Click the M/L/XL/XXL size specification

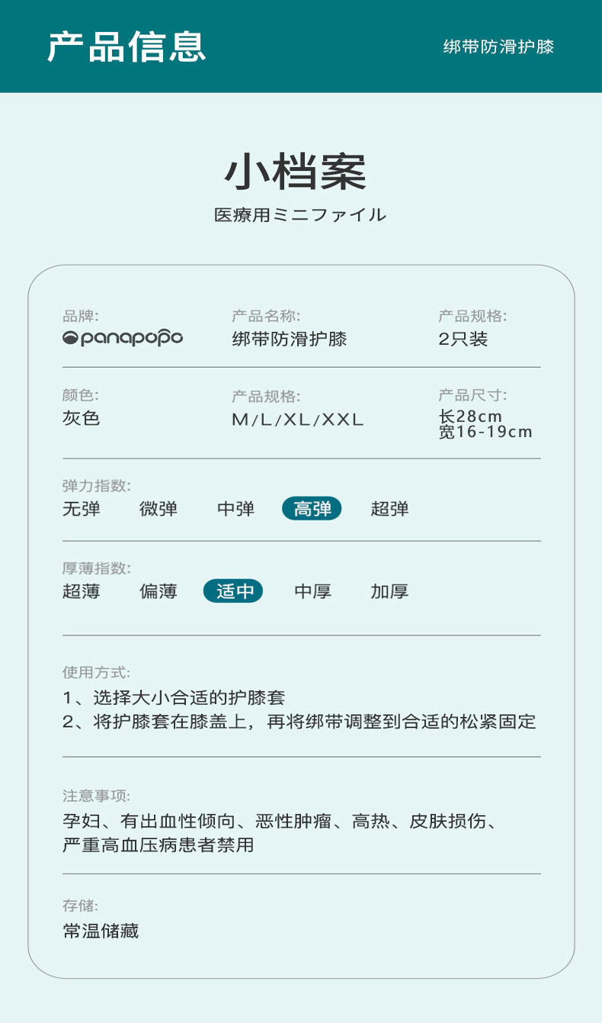tap(298, 419)
